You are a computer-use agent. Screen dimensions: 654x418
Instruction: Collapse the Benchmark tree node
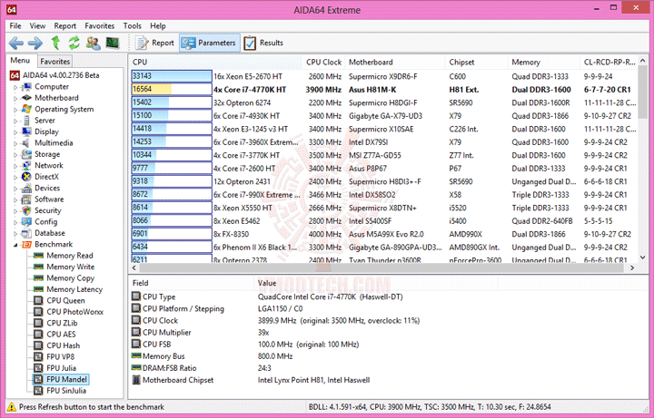(15, 245)
